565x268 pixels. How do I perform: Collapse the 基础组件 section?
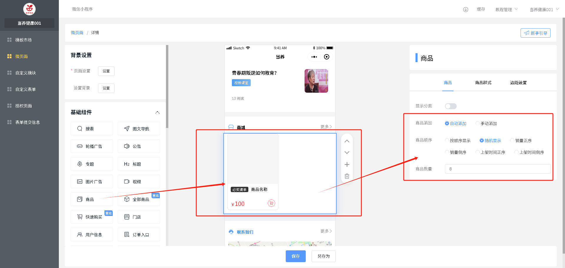point(157,112)
